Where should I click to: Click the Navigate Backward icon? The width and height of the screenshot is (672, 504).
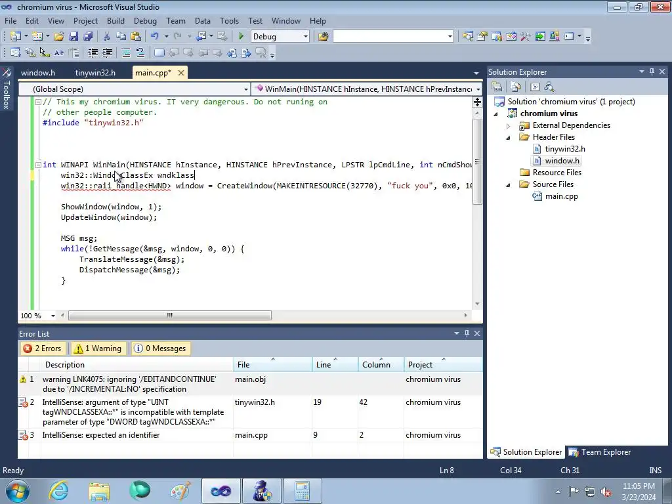(201, 37)
